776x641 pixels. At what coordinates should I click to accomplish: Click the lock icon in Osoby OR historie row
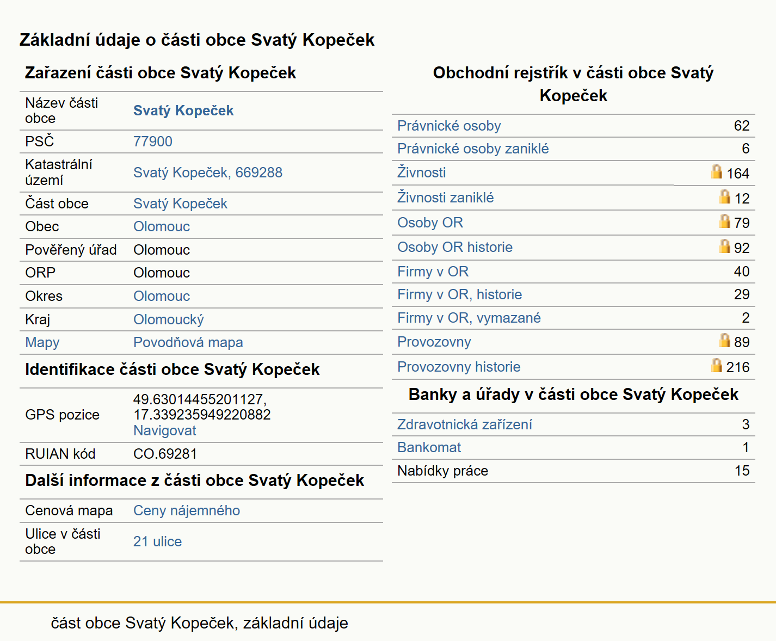[724, 246]
